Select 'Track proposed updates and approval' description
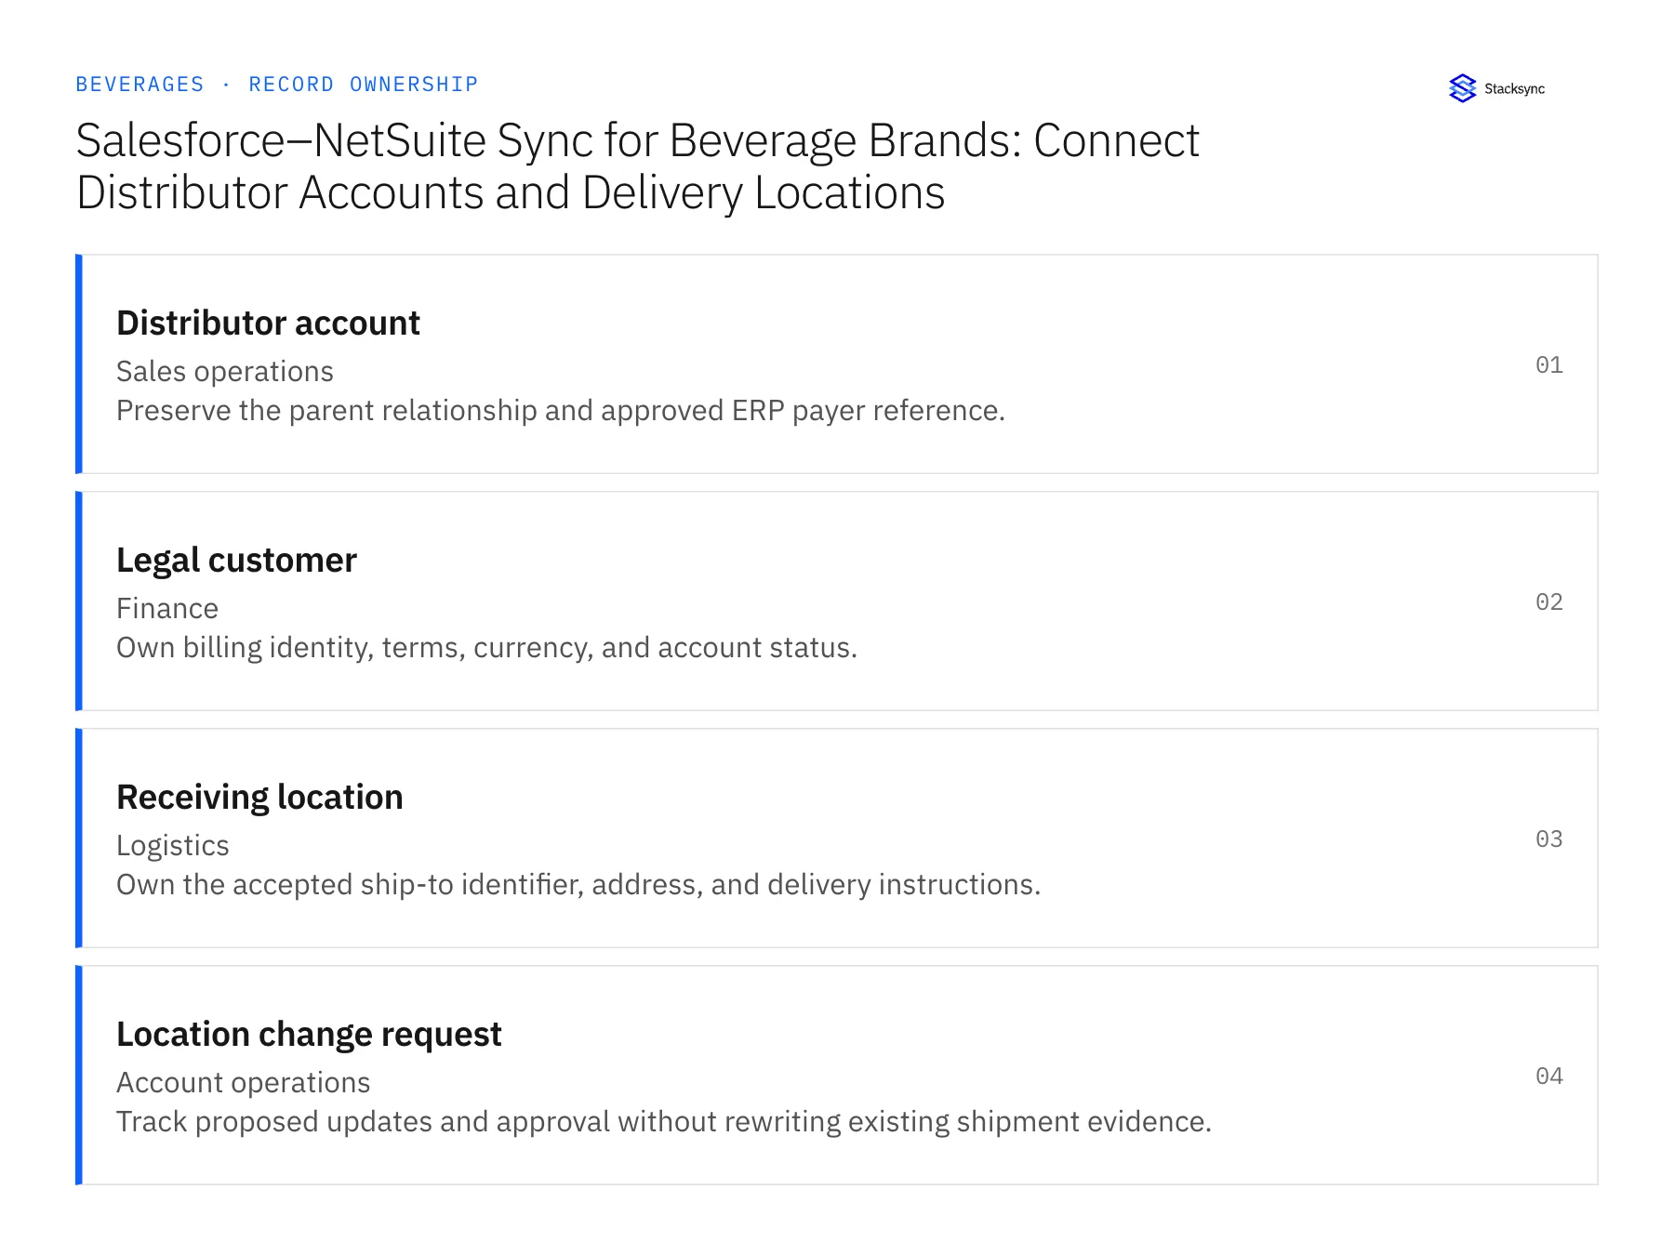 (664, 1122)
